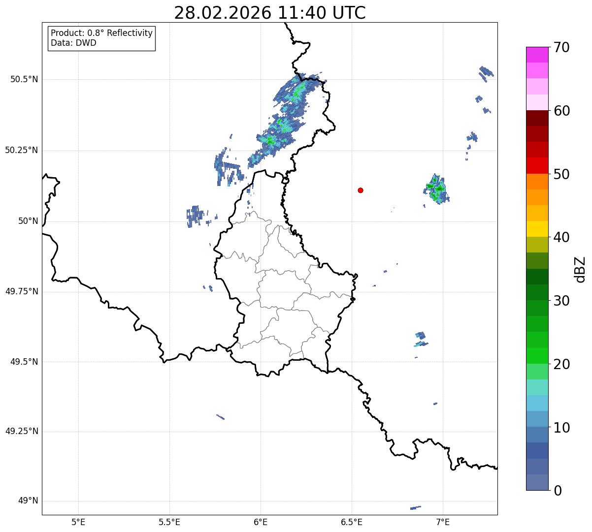The height and width of the screenshot is (532, 592).
Task: Click the 5°E longitude tick label
Action: click(78, 522)
